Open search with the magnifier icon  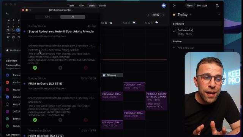(217, 6)
